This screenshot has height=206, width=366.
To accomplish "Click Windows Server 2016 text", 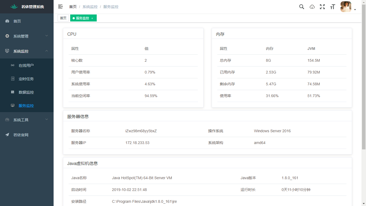I will (x=272, y=131).
